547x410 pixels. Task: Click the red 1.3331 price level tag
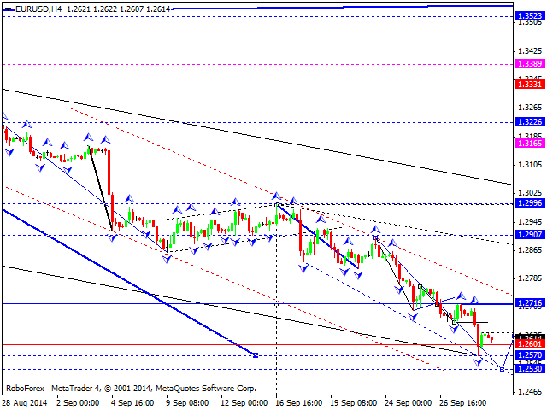point(526,84)
